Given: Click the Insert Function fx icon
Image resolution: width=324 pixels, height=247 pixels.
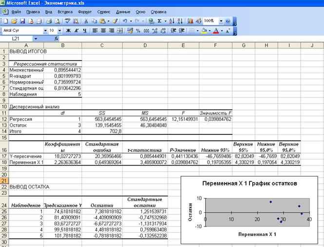Looking at the screenshot, I should tap(57, 38).
